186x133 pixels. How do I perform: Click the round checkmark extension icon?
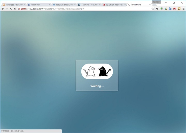click(x=166, y=9)
